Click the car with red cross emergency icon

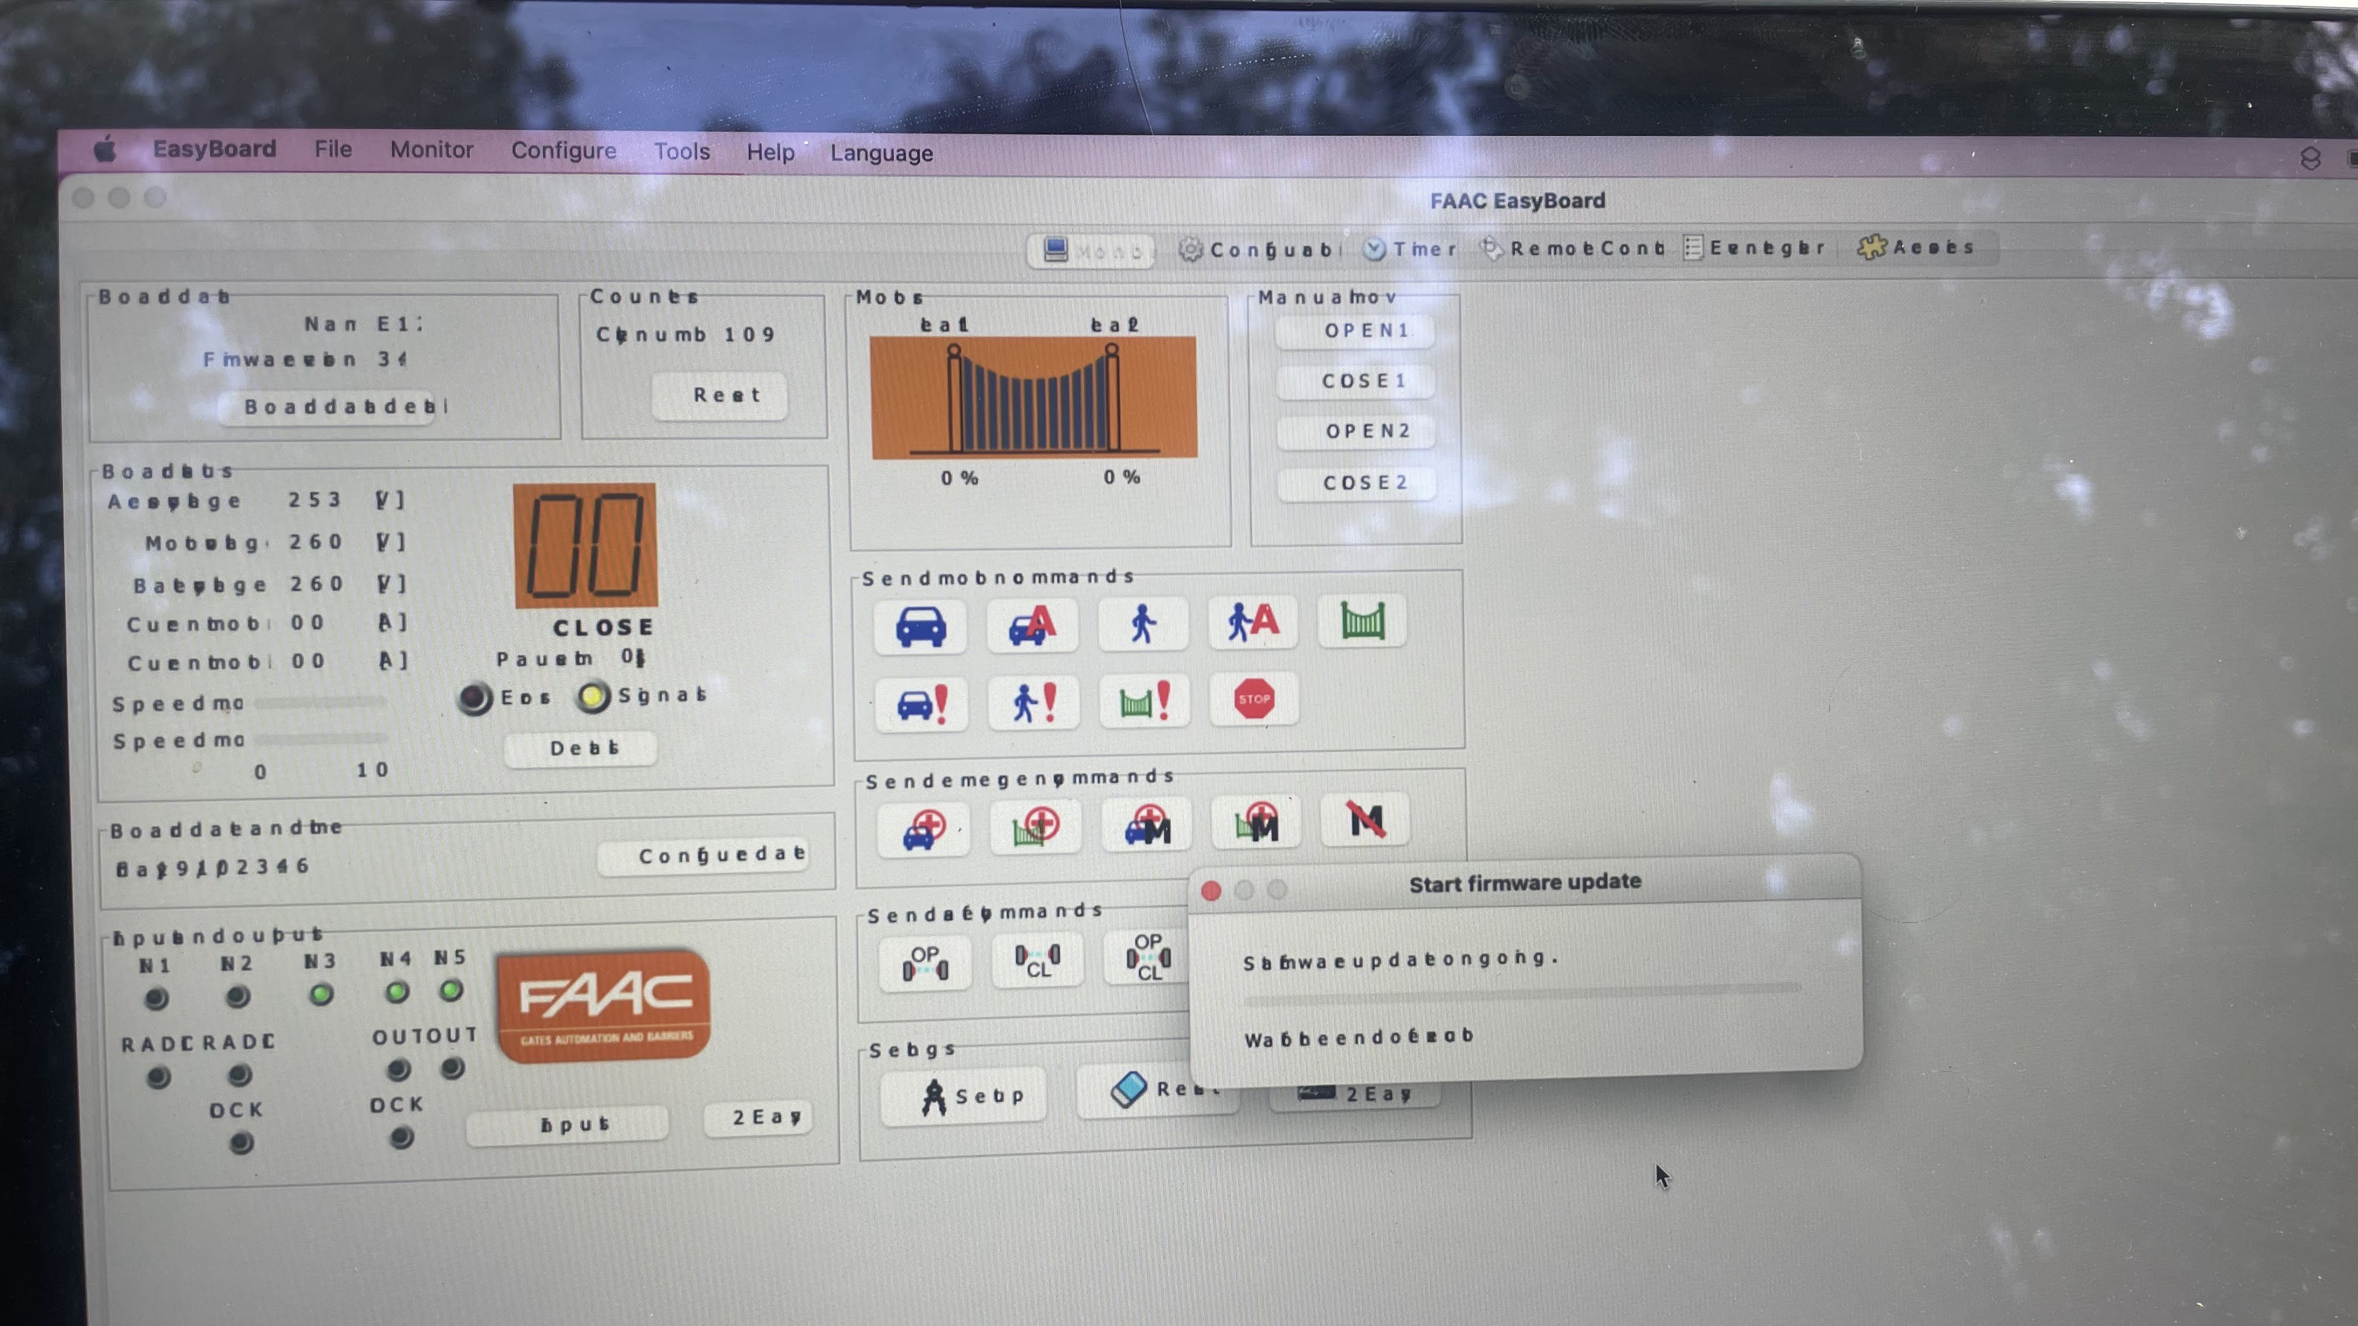[923, 829]
